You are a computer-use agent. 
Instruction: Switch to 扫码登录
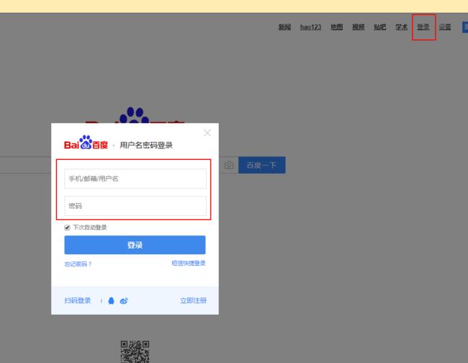(78, 300)
